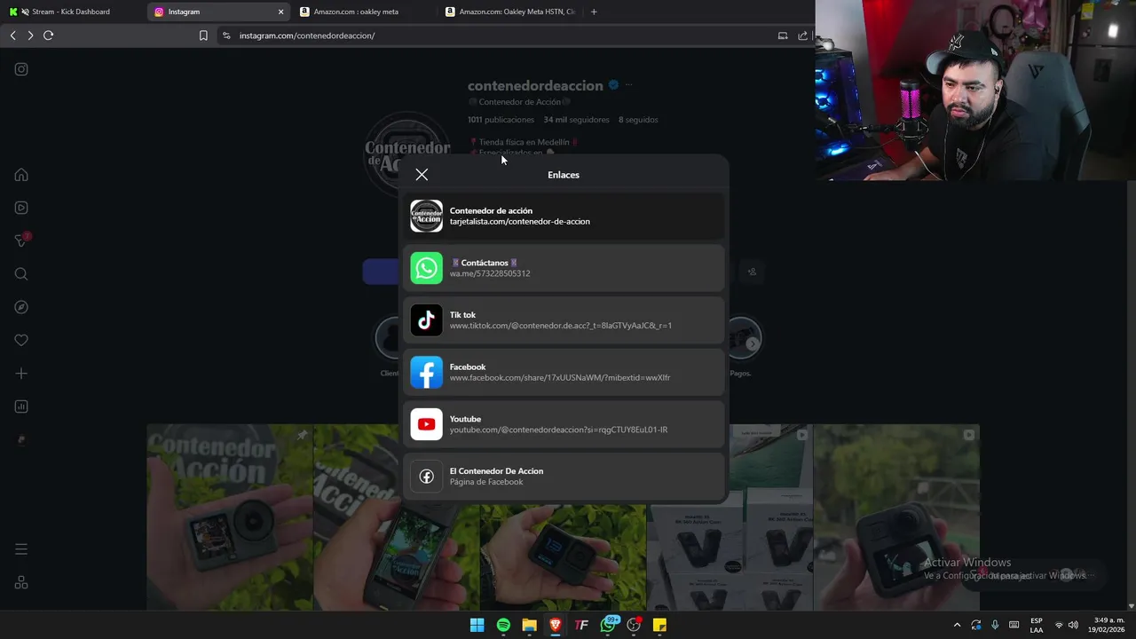Open the dashboard chart icon in sidebar
Viewport: 1136px width, 639px height.
click(21, 406)
